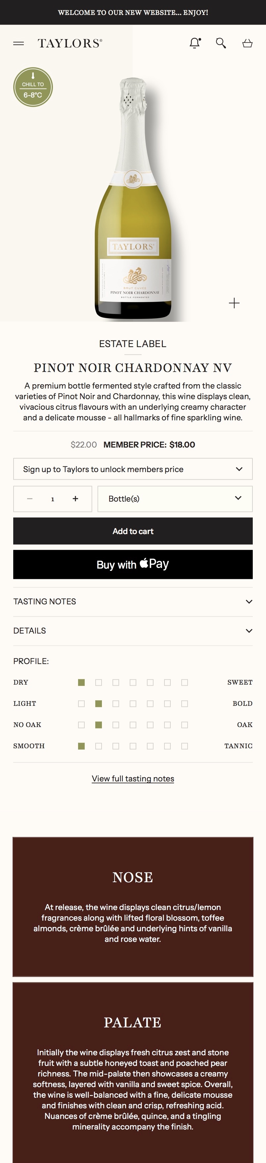
Task: Click the filled Smooth profile square
Action: [82, 746]
